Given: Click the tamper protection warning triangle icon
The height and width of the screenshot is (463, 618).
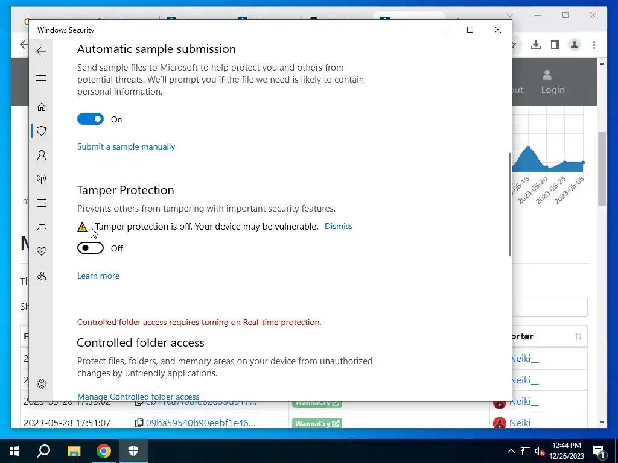Looking at the screenshot, I should [x=82, y=227].
